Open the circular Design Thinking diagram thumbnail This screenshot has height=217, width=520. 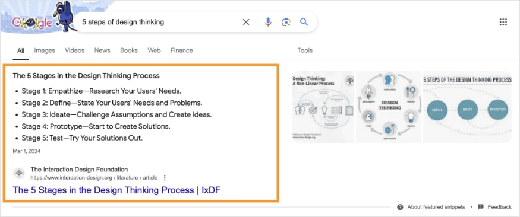click(x=389, y=107)
